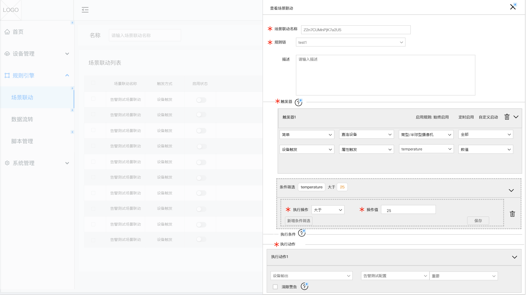Click the 25 value tag in 条件筛选

[342, 187]
